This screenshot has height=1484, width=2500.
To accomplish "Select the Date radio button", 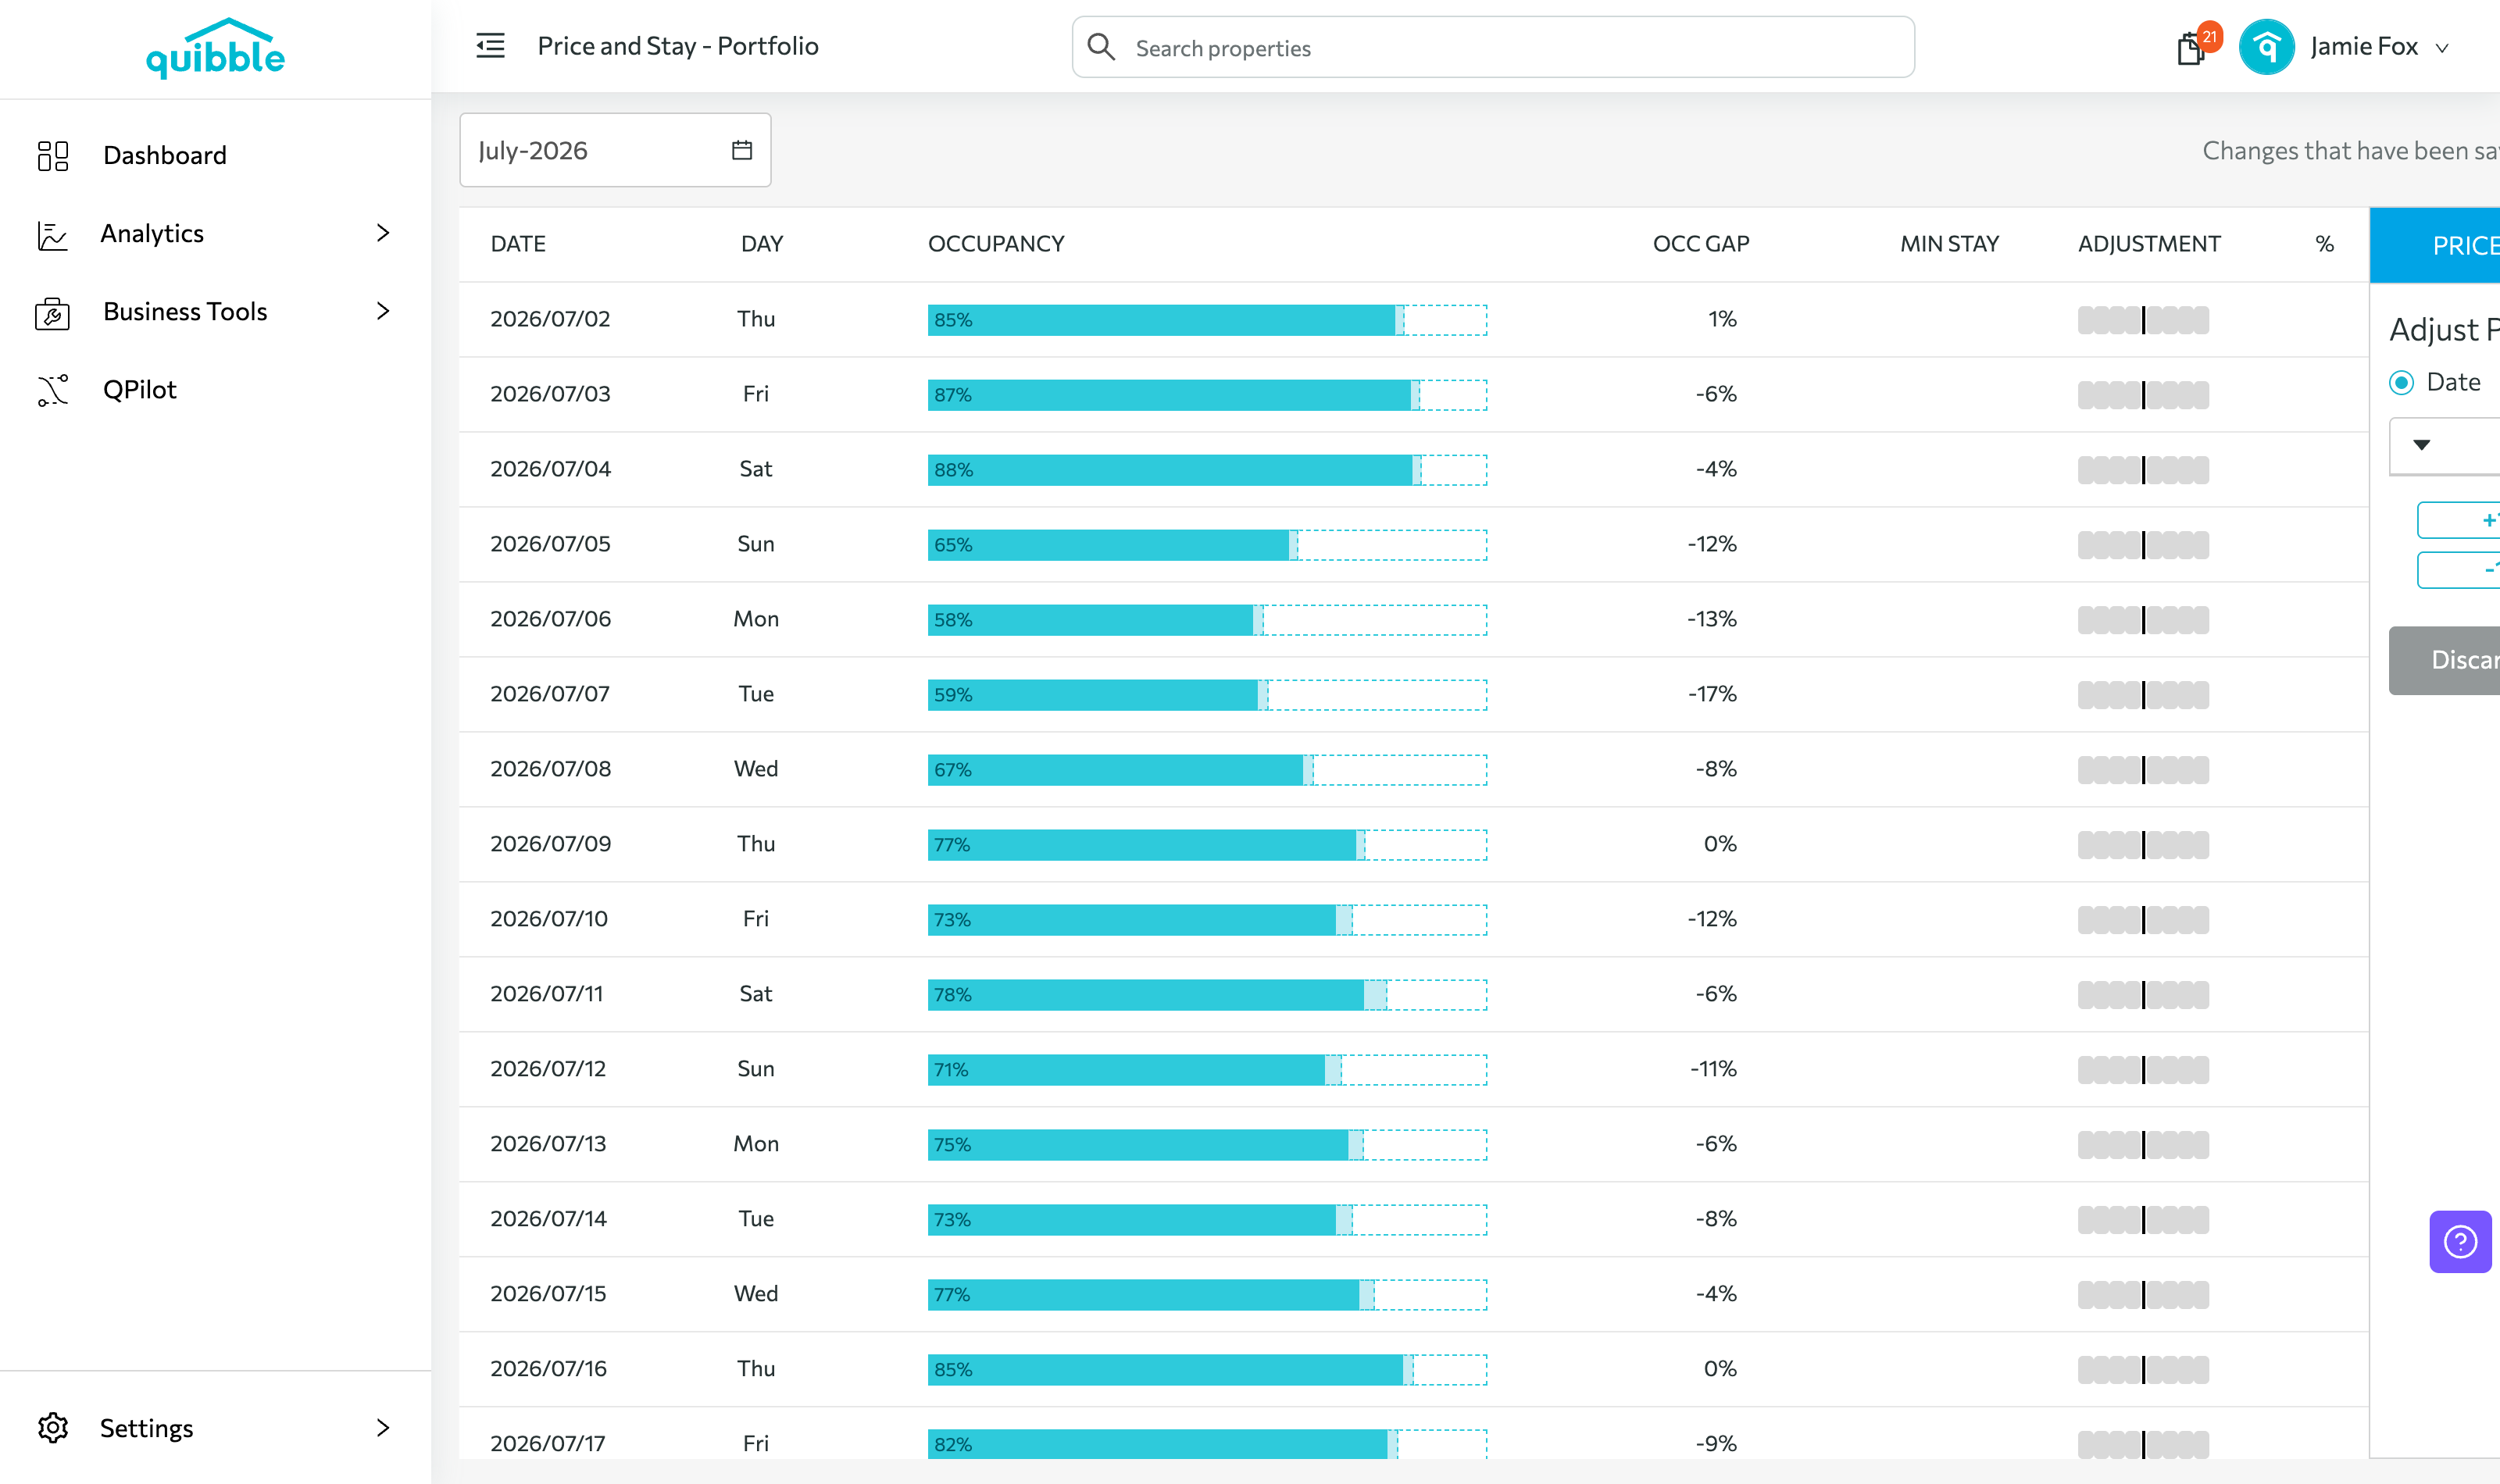I will coord(2401,383).
